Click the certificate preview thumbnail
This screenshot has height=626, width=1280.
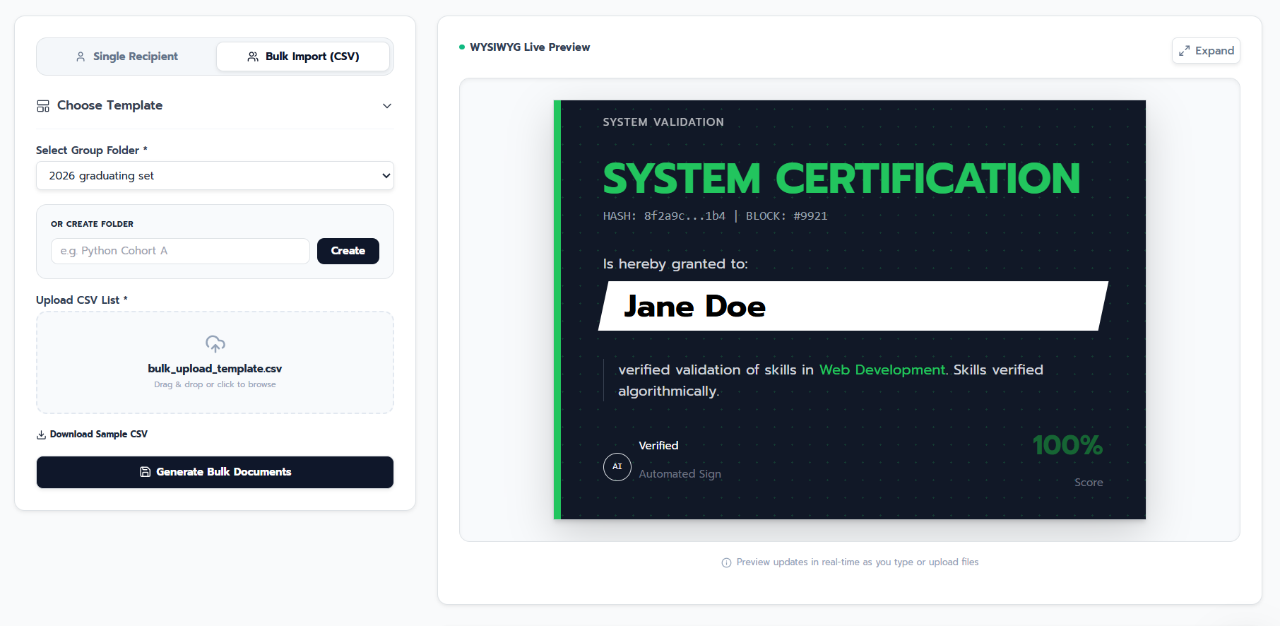pyautogui.click(x=849, y=309)
